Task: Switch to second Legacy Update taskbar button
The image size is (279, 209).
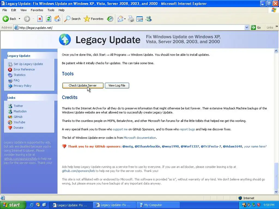Action: pos(115,205)
